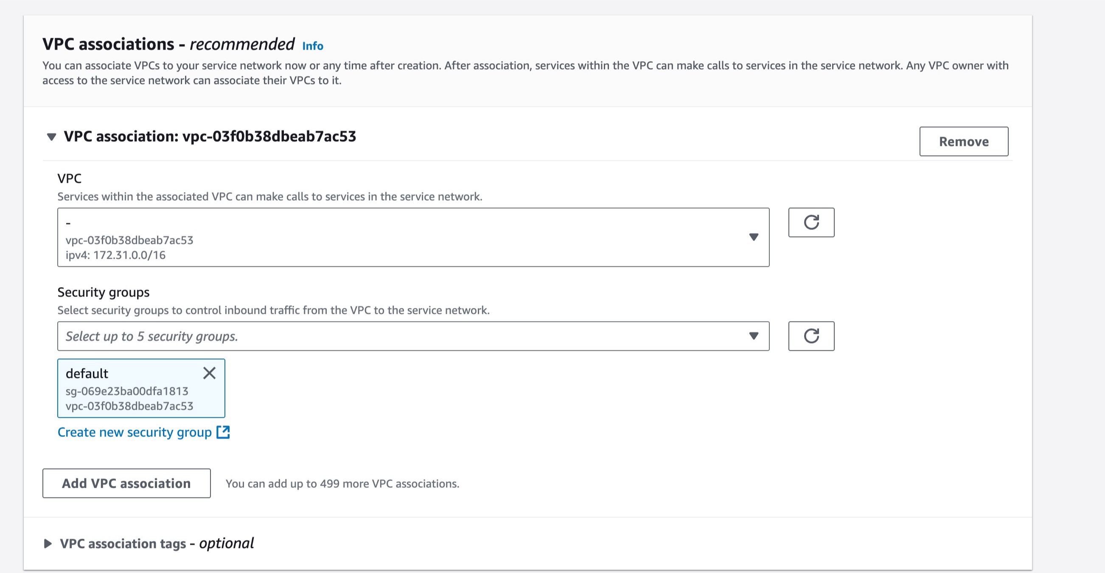1105x573 pixels.
Task: Open the Create new security group link
Action: click(135, 432)
